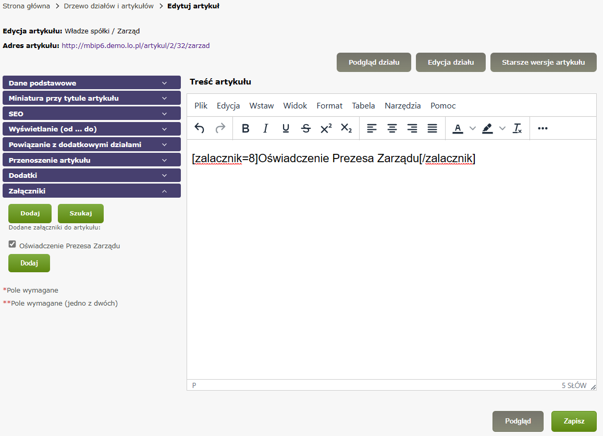Clear formatting with the Tx icon
The image size is (603, 436).
(x=518, y=128)
